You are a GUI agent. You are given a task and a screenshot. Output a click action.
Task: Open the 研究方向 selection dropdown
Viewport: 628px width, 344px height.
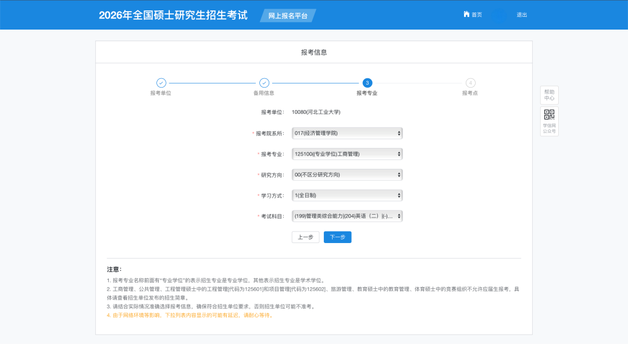coord(347,175)
